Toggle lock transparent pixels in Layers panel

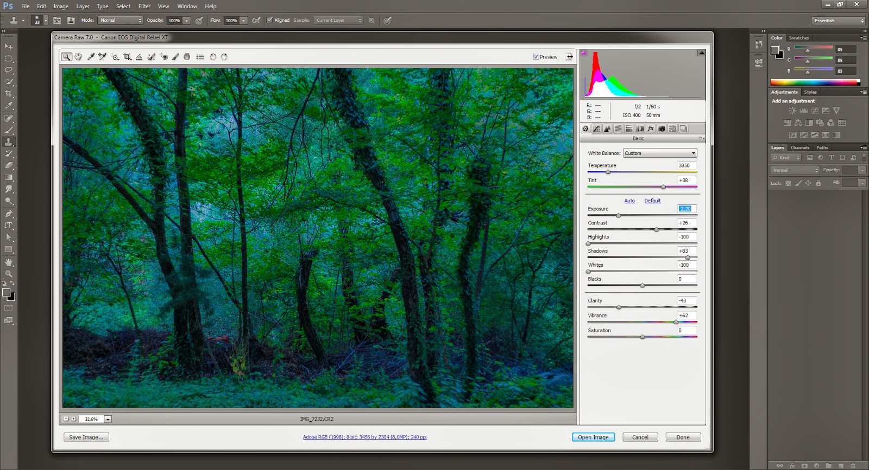pos(788,183)
